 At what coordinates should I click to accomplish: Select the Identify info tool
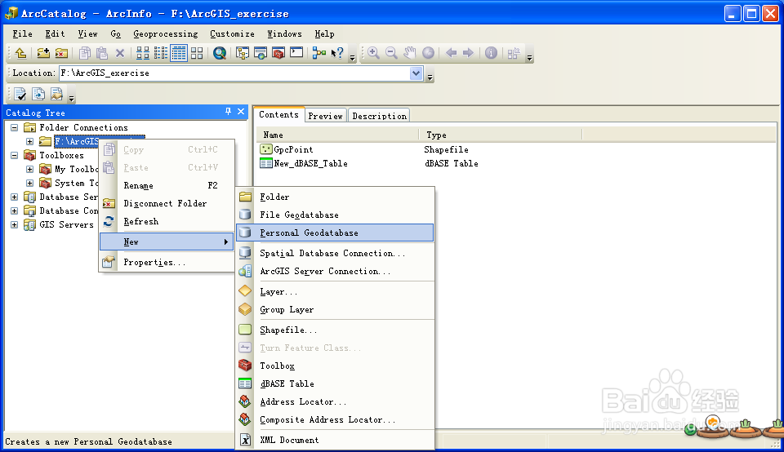coord(491,53)
